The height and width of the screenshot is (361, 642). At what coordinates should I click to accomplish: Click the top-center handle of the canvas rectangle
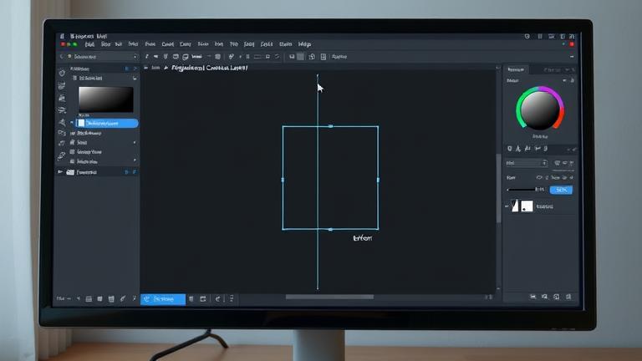(x=330, y=126)
